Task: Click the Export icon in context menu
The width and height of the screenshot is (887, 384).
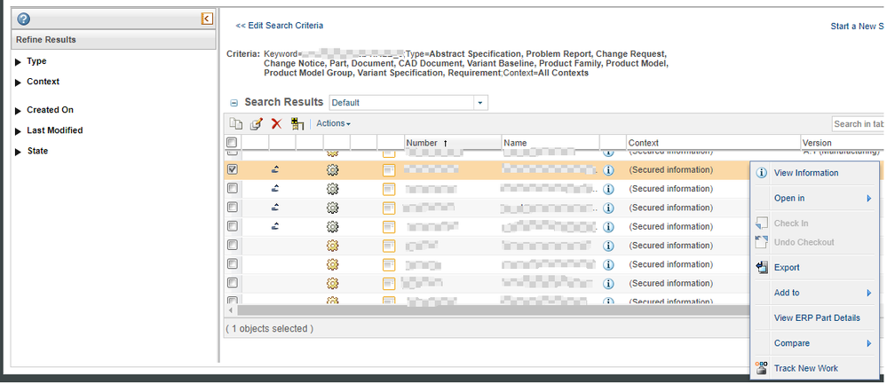Action: (x=761, y=268)
